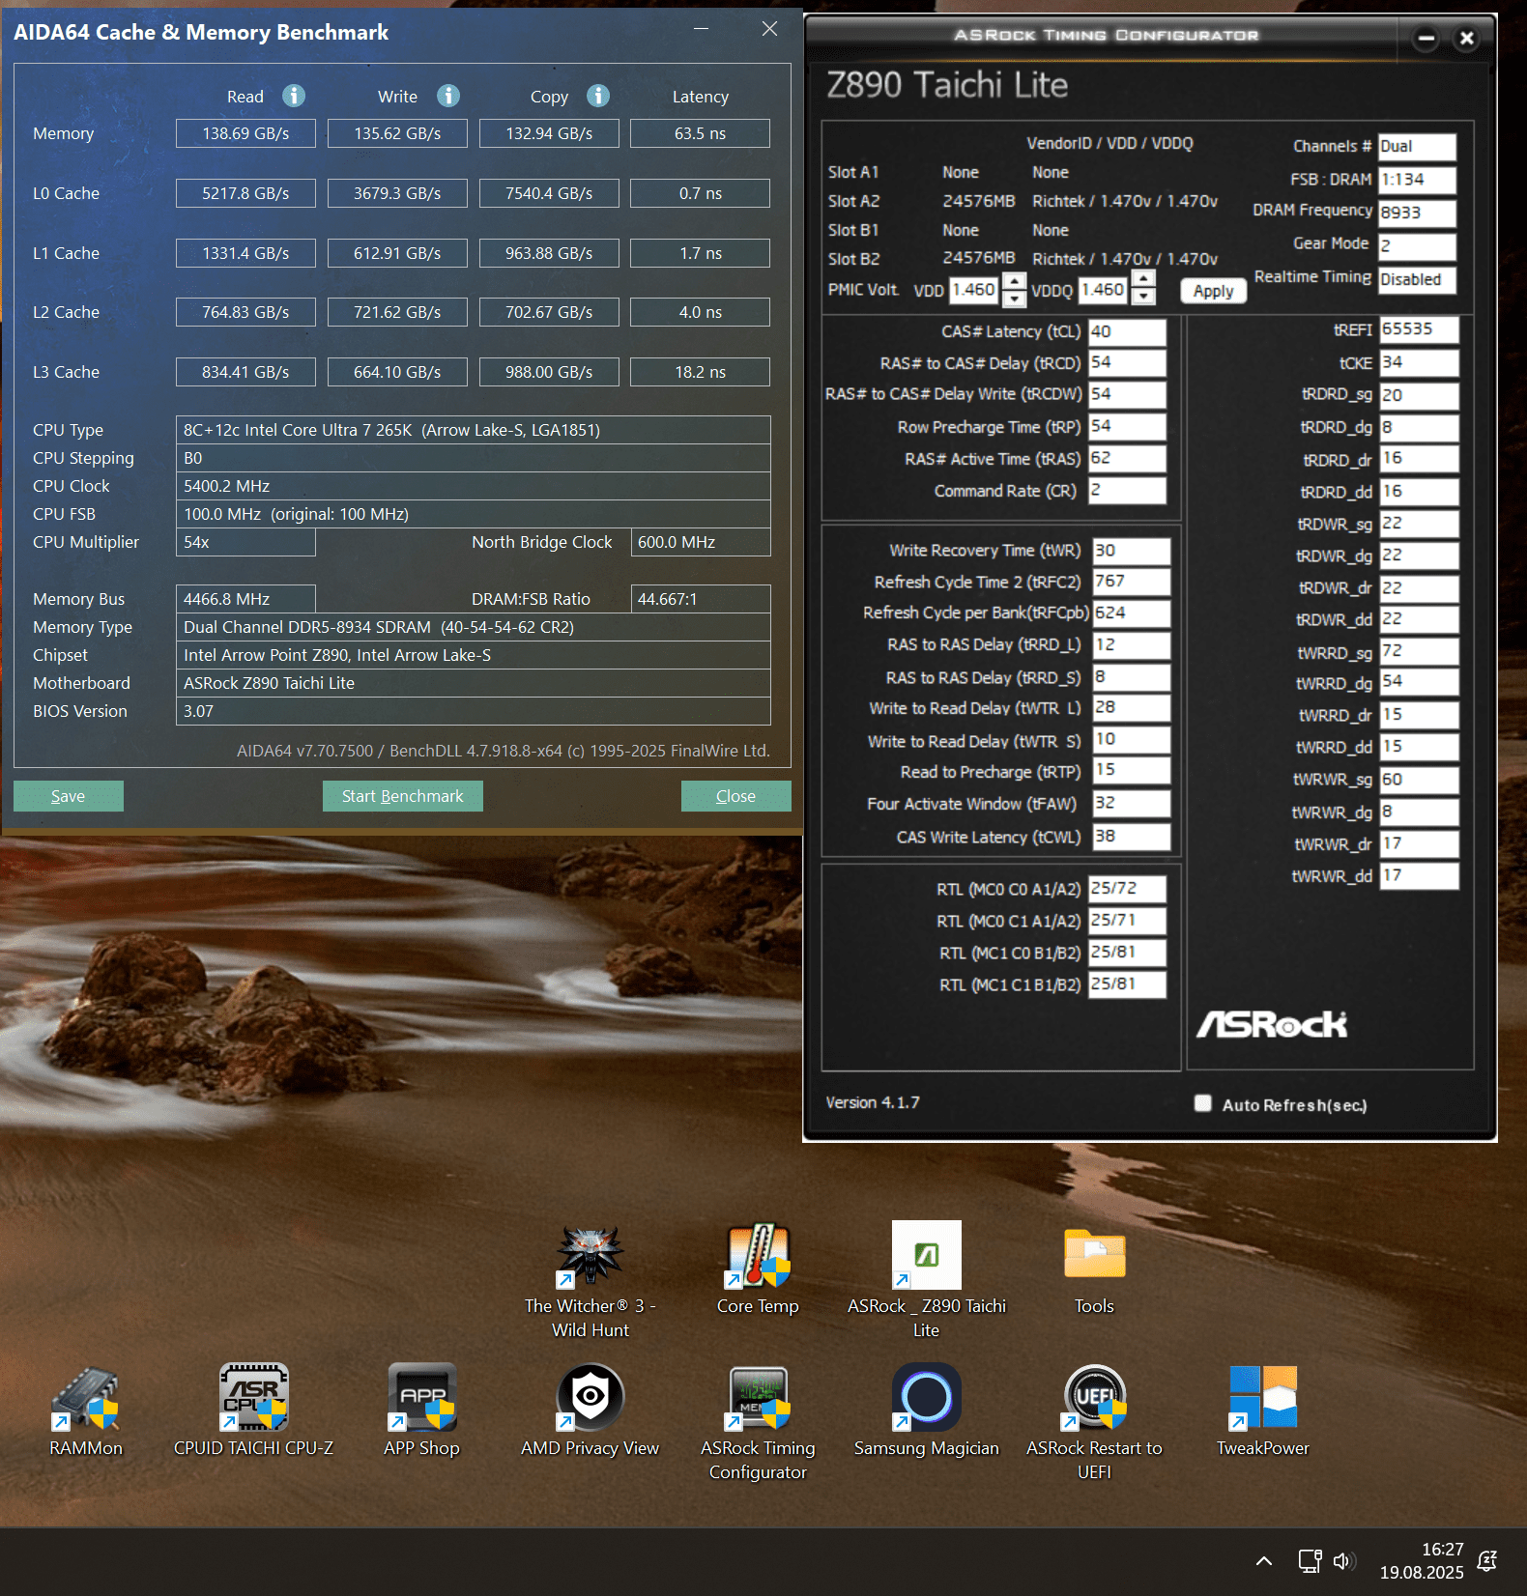Open ASRock _ Z890 Taichi Lite shortcut
The width and height of the screenshot is (1527, 1596).
click(x=927, y=1282)
